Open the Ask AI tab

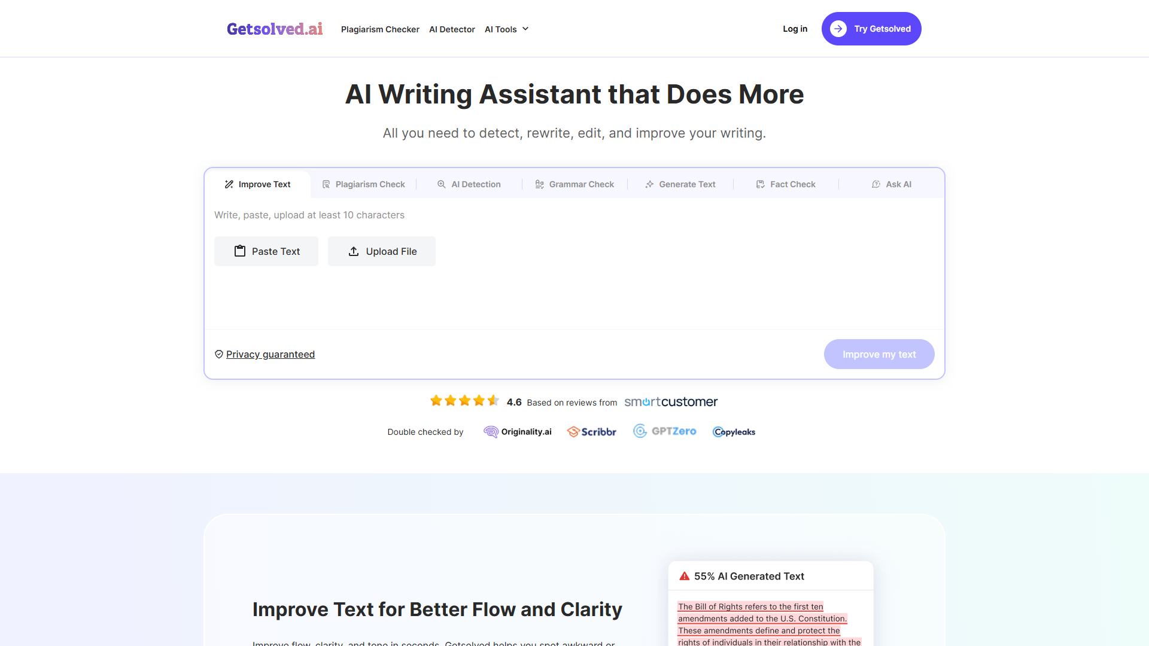tap(891, 184)
